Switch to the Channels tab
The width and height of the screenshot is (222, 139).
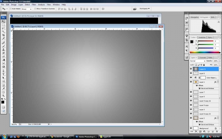pyautogui.click(x=202, y=57)
